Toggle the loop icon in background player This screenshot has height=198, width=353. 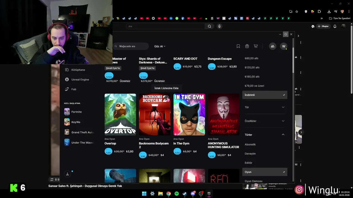(52, 180)
